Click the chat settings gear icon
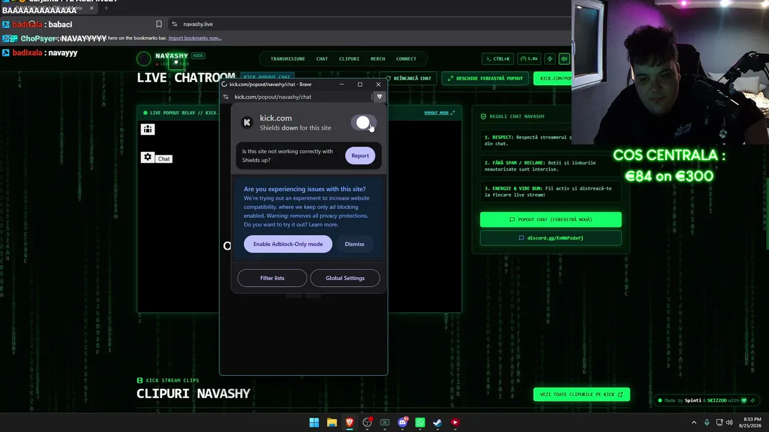 click(148, 157)
